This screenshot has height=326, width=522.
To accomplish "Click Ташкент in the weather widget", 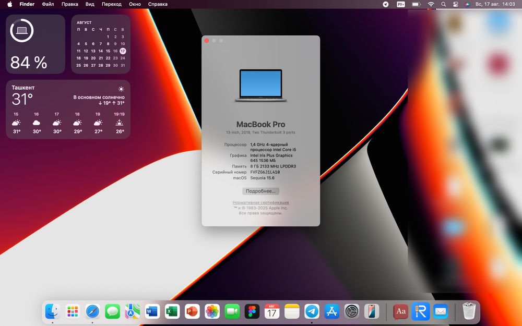I will pyautogui.click(x=23, y=88).
